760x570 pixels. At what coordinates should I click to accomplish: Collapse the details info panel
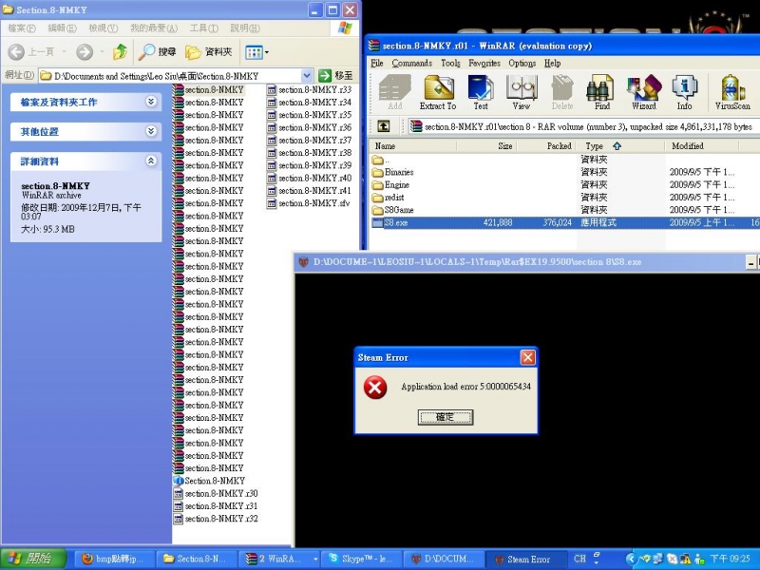151,161
